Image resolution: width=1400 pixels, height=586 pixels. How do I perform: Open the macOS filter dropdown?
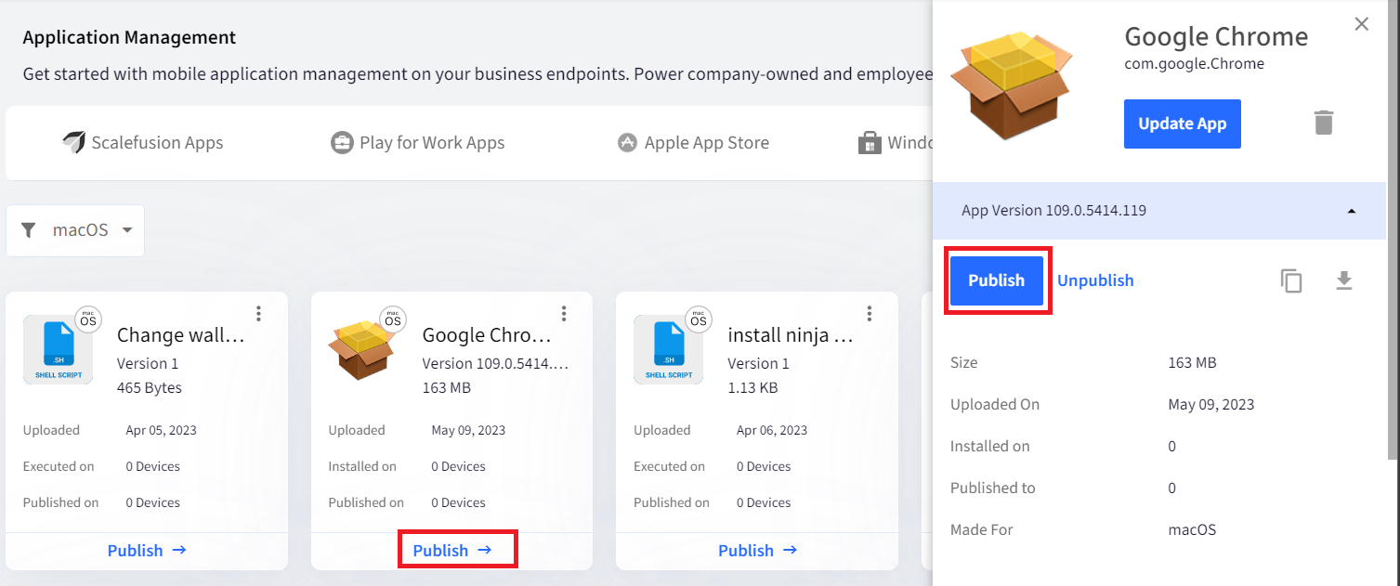pyautogui.click(x=75, y=230)
